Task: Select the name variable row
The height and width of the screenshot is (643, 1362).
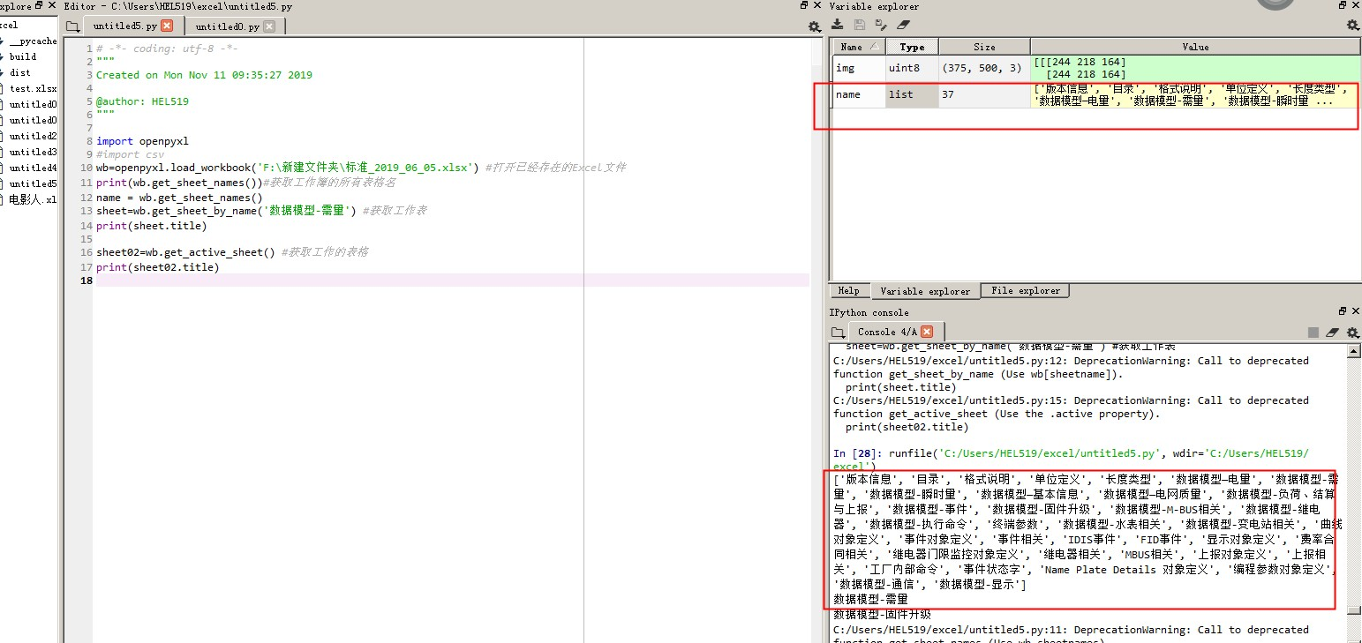Action: [x=1095, y=94]
